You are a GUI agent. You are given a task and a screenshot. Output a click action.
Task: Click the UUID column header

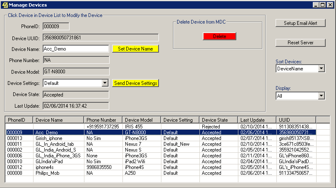[x=296, y=120]
